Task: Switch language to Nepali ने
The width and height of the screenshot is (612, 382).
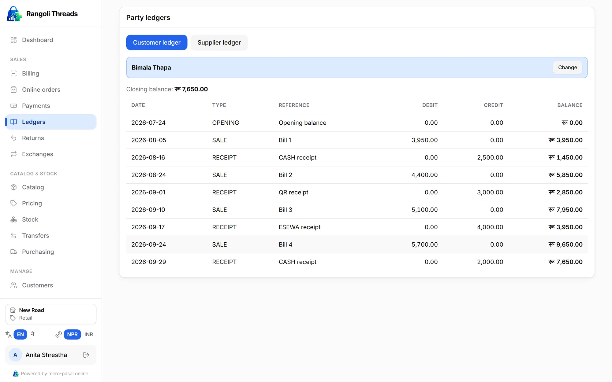Action: [33, 334]
